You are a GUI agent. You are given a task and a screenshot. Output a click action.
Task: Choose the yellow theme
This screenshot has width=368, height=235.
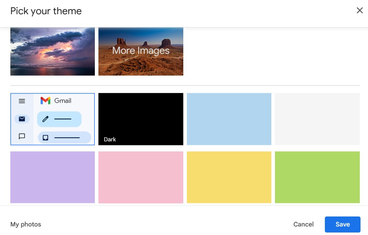click(229, 177)
